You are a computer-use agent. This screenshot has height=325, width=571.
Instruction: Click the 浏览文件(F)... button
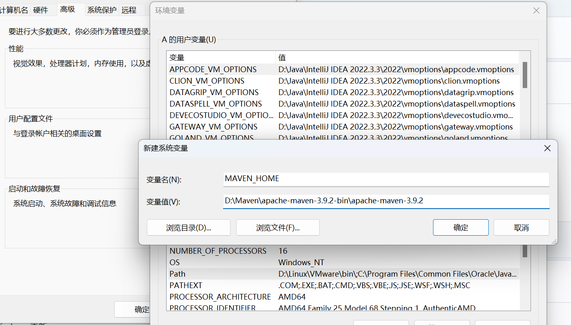click(278, 227)
